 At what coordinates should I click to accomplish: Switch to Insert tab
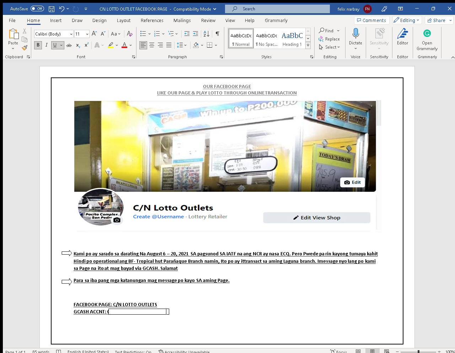56,20
